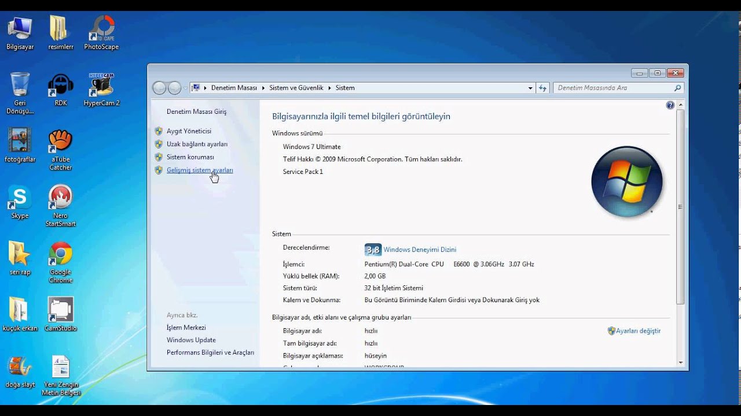Open the recent pages dropdown near navigation arrows
Viewport: 741px width, 416px height.
coord(185,88)
